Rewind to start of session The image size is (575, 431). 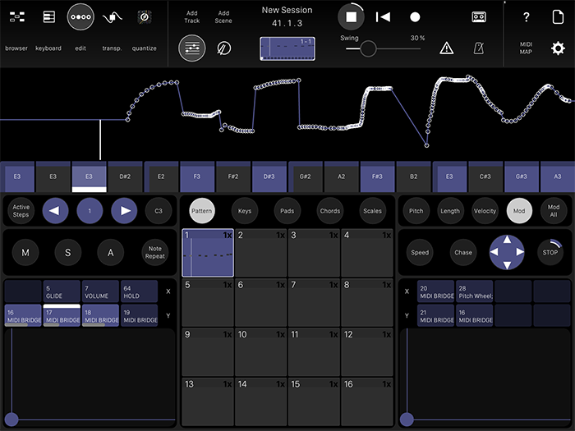pos(383,17)
